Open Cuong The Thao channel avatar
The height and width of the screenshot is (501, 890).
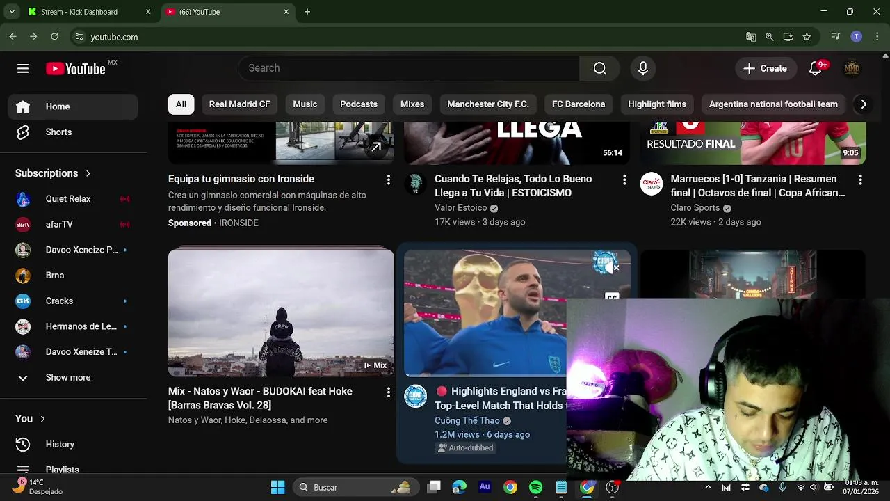pos(415,396)
